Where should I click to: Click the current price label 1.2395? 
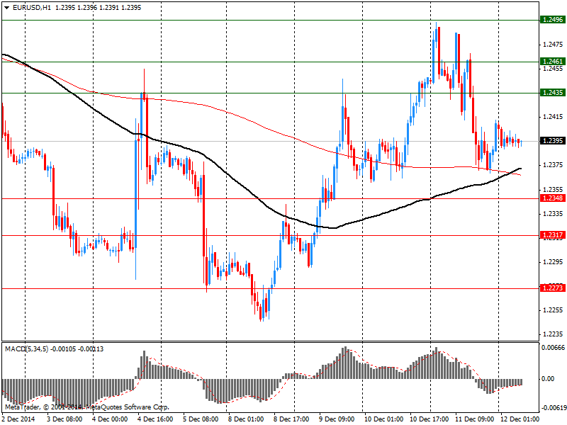pos(553,140)
